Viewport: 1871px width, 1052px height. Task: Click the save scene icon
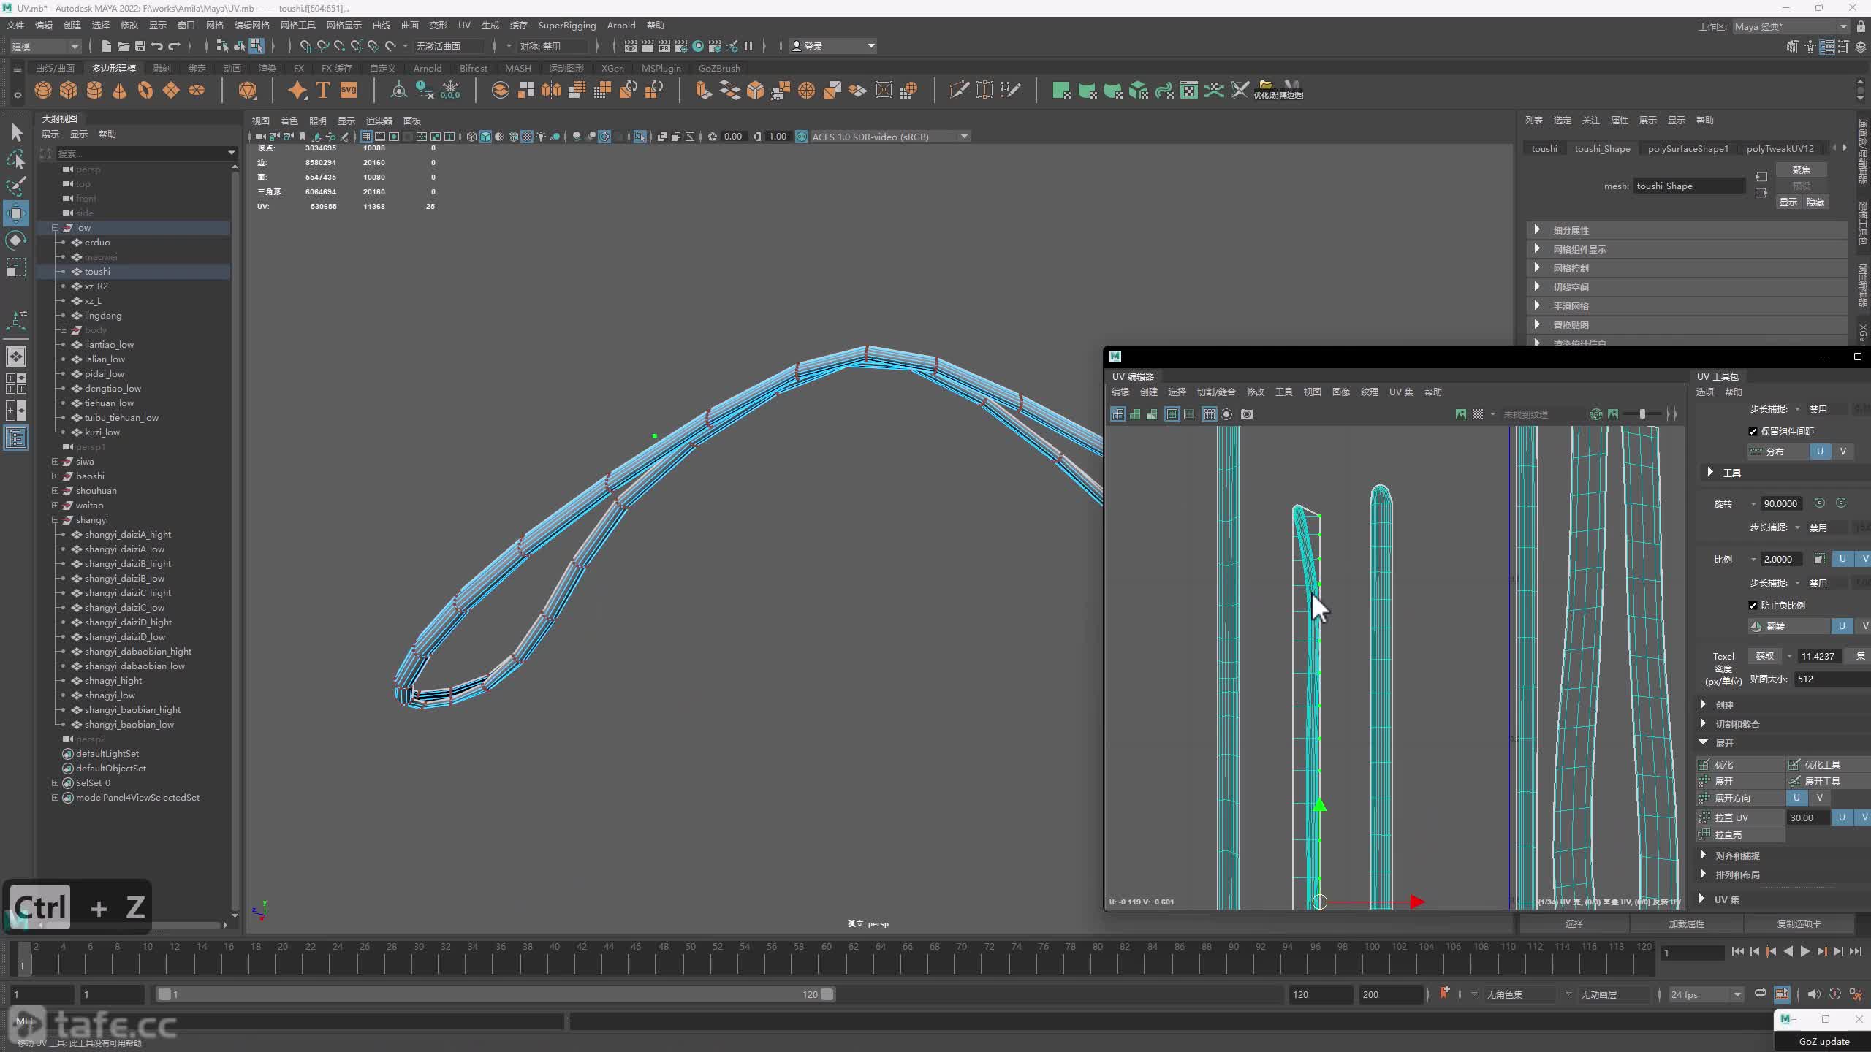coord(140,46)
